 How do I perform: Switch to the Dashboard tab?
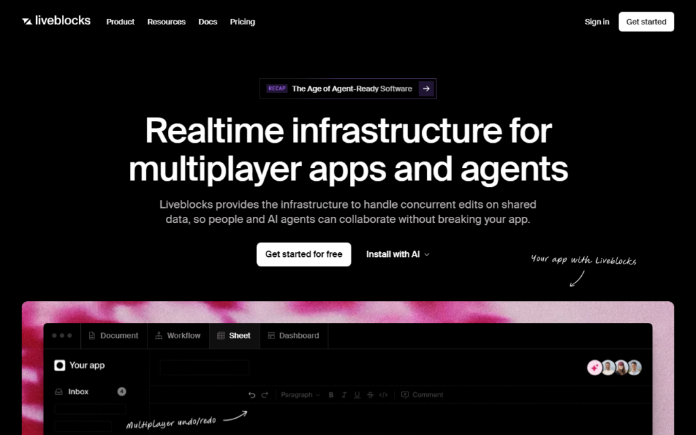point(294,336)
